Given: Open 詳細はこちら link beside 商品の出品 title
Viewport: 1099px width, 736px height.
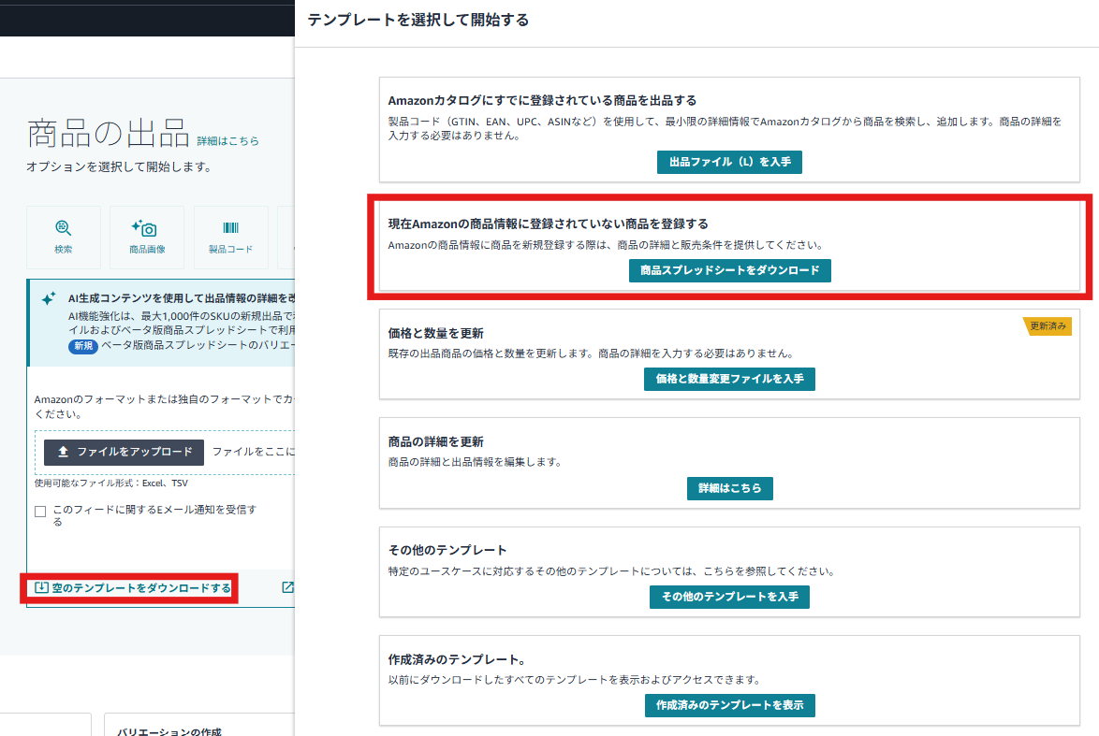Looking at the screenshot, I should pos(227,141).
